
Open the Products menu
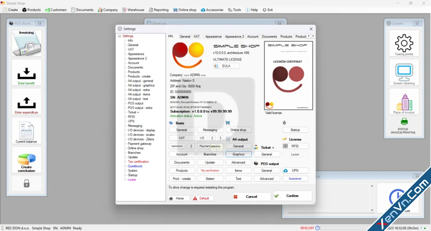pos(31,10)
